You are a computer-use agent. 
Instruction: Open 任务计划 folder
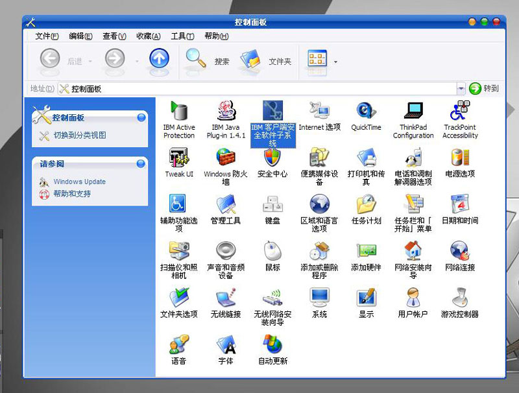[366, 209]
